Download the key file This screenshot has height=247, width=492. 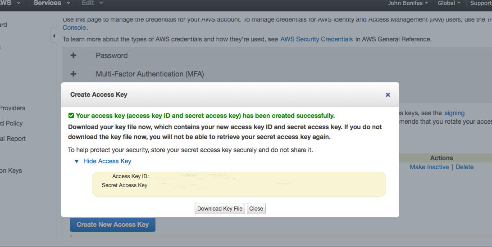coord(220,209)
